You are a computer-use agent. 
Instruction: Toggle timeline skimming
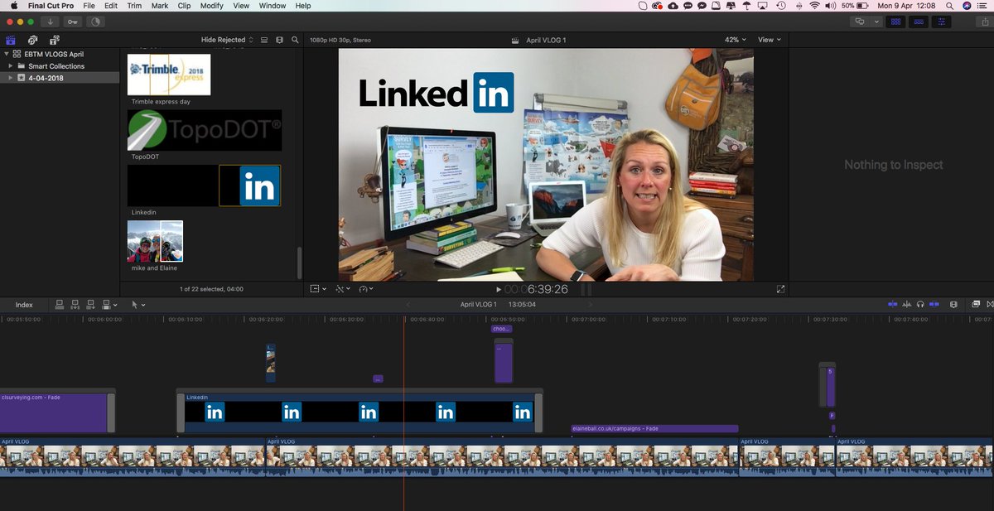point(892,305)
